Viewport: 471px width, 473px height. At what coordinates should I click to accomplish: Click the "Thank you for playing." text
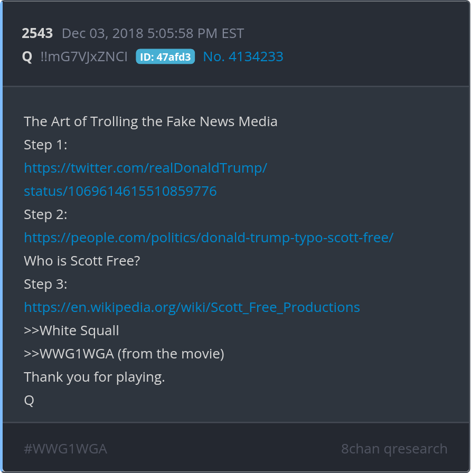pyautogui.click(x=95, y=377)
